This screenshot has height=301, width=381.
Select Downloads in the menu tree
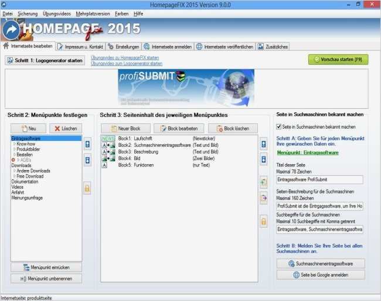(x=21, y=165)
